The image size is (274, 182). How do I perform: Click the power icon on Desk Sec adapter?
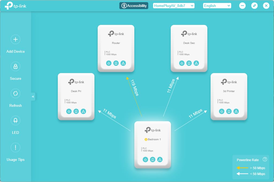pos(182,63)
